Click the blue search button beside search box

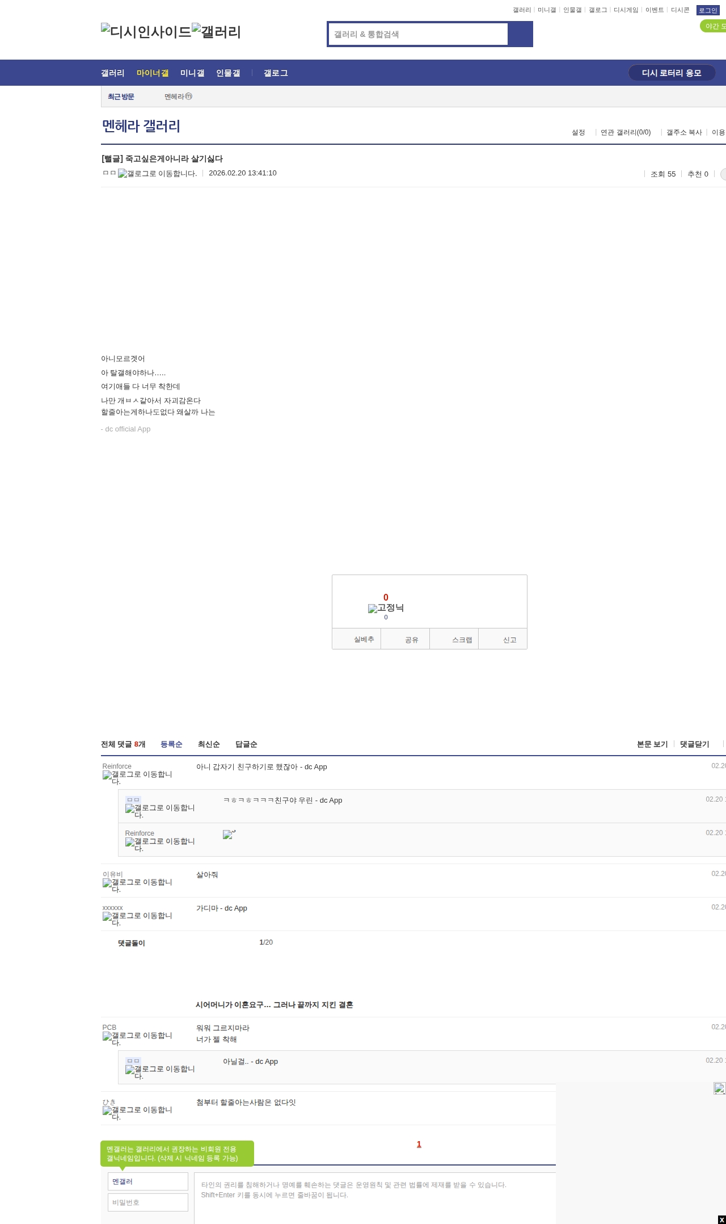click(520, 34)
